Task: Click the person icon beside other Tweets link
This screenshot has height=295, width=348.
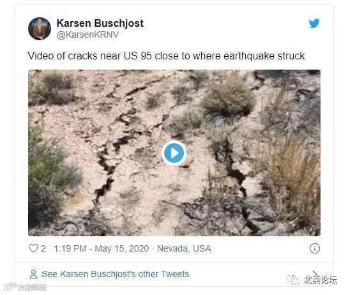Action: [33, 274]
